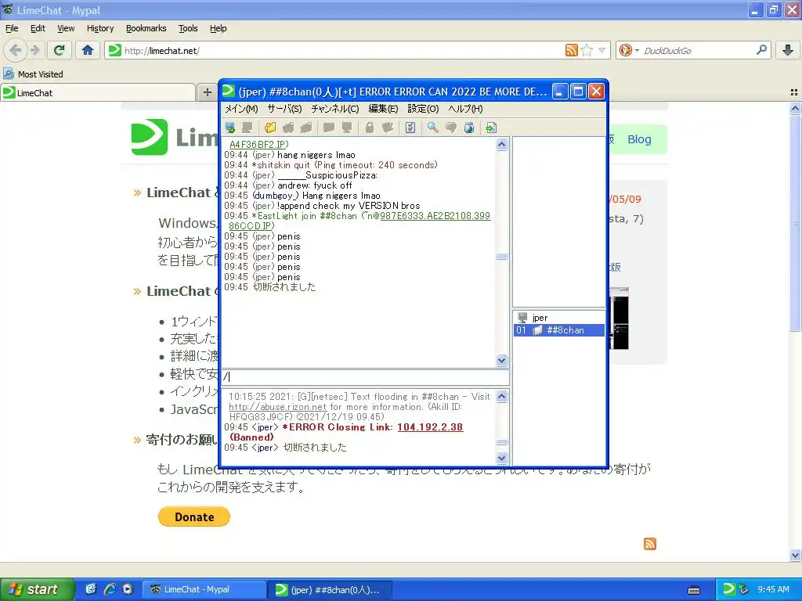Viewport: 802px width, 601px height.
Task: Click the LimeChat tray icon
Action: point(729,589)
